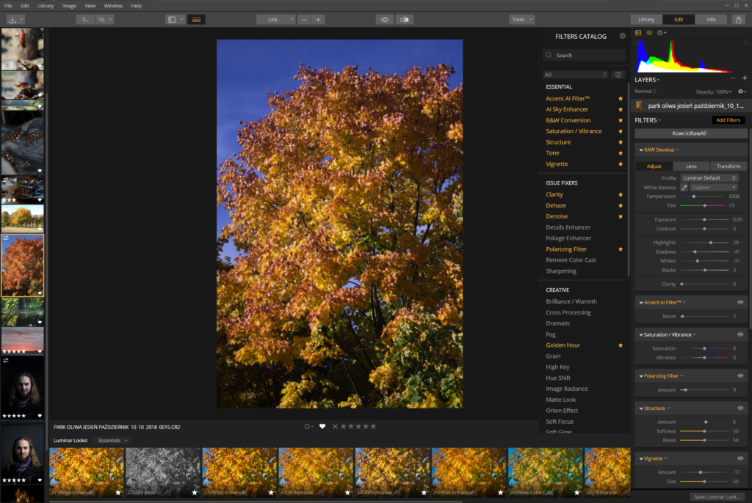The image size is (752, 503).
Task: Pick white balance with the eyedropper icon
Action: [x=684, y=188]
